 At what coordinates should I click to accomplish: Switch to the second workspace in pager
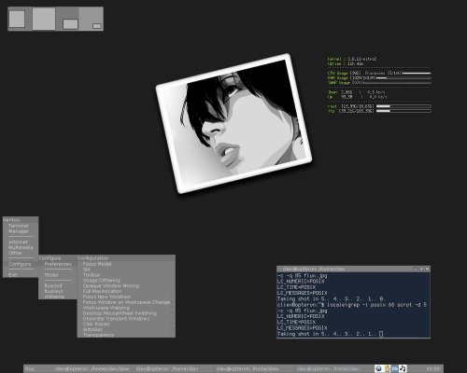coord(44,19)
